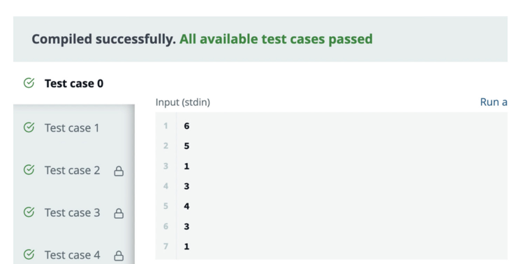Click the 'All available test cases passed' message
The height and width of the screenshot is (264, 516).
coord(276,39)
